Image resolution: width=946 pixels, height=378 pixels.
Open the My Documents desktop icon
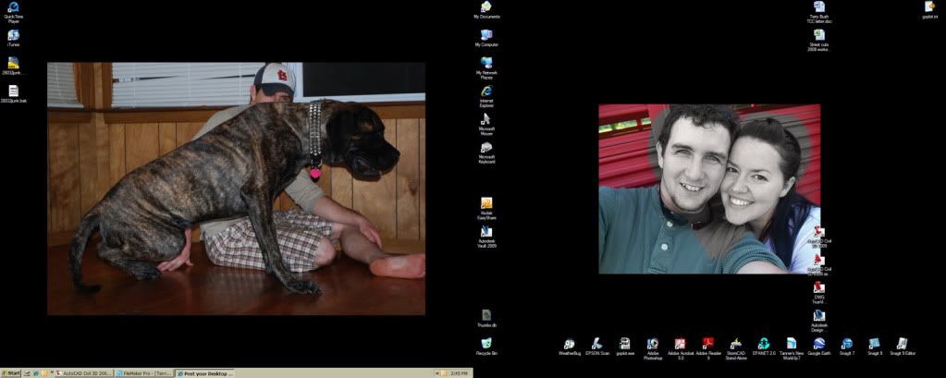[486, 9]
